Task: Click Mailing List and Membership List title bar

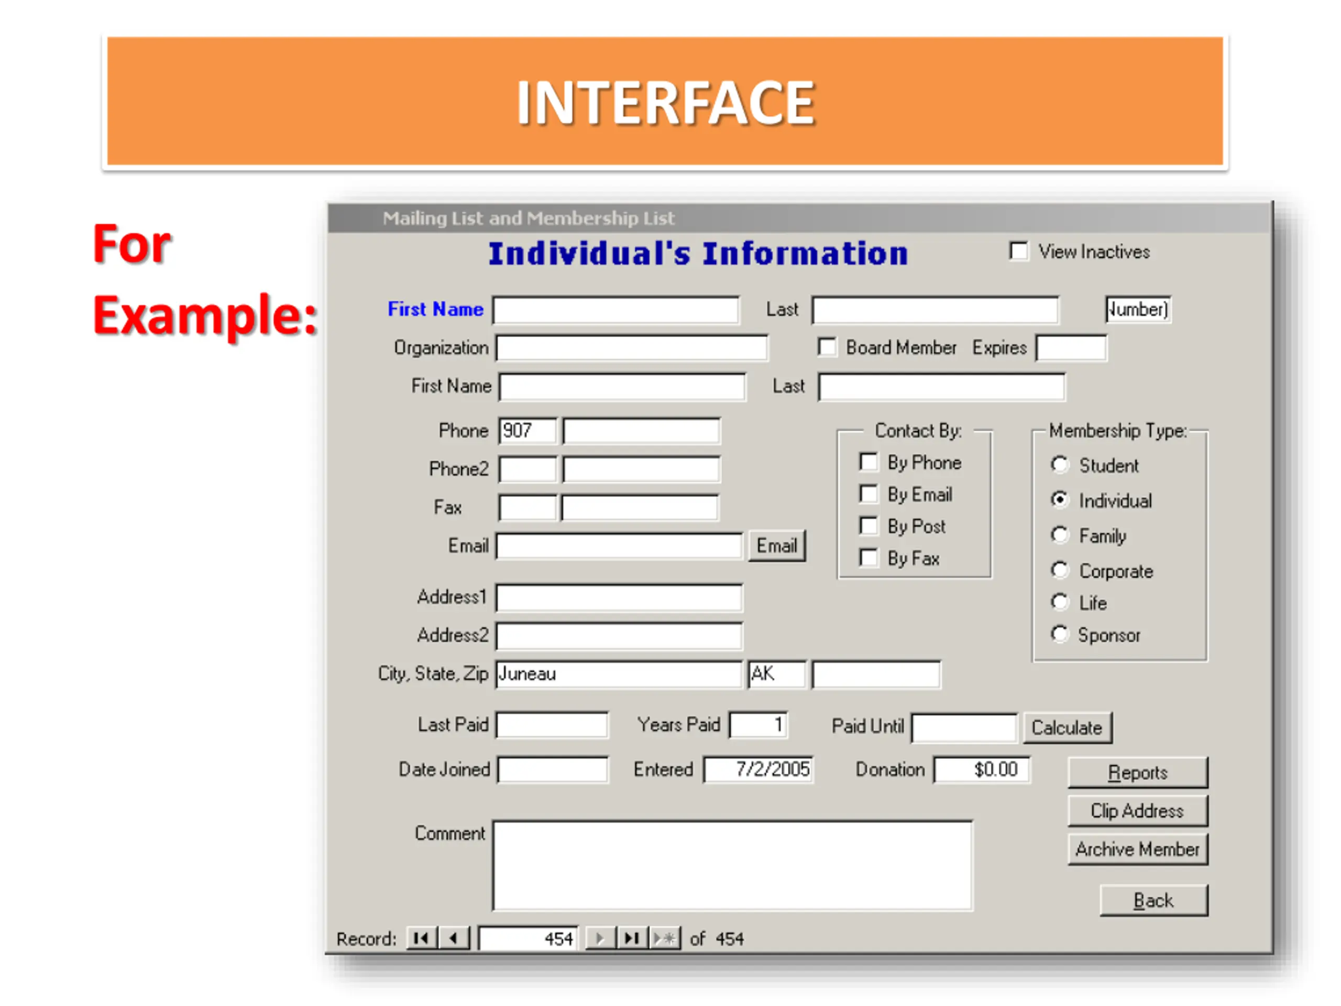Action: 799,217
